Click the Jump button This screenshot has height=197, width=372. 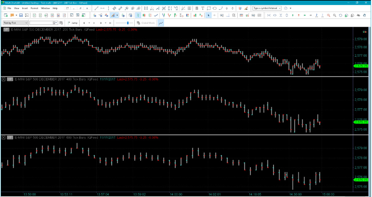(72, 23)
